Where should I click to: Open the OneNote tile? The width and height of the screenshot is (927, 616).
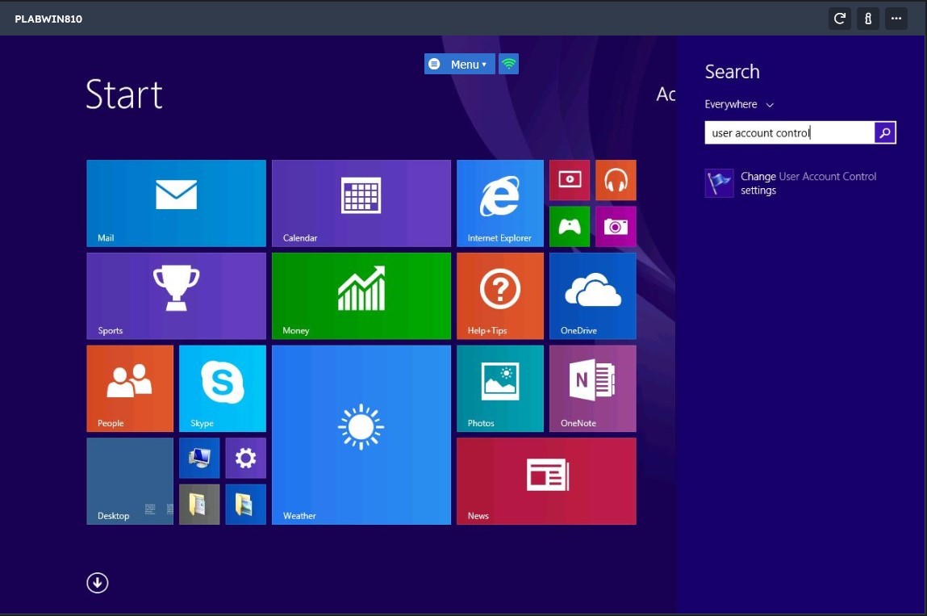592,389
